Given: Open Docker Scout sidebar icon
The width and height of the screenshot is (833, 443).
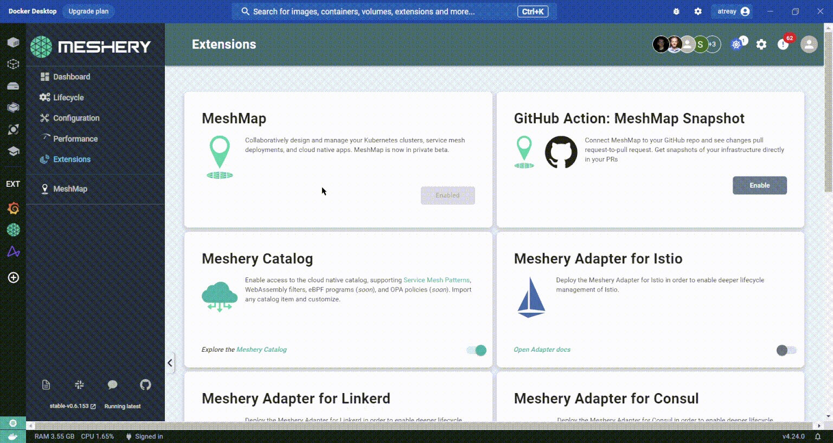Looking at the screenshot, I should [13, 129].
